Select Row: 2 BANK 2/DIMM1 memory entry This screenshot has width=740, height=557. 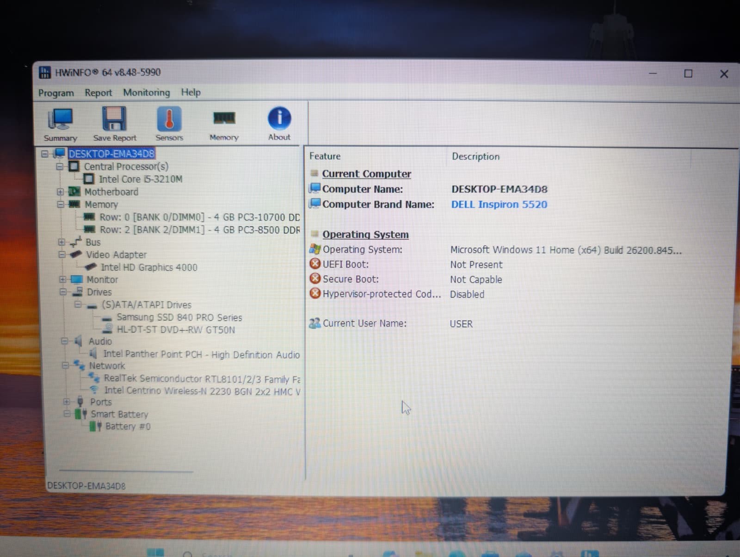tap(199, 229)
